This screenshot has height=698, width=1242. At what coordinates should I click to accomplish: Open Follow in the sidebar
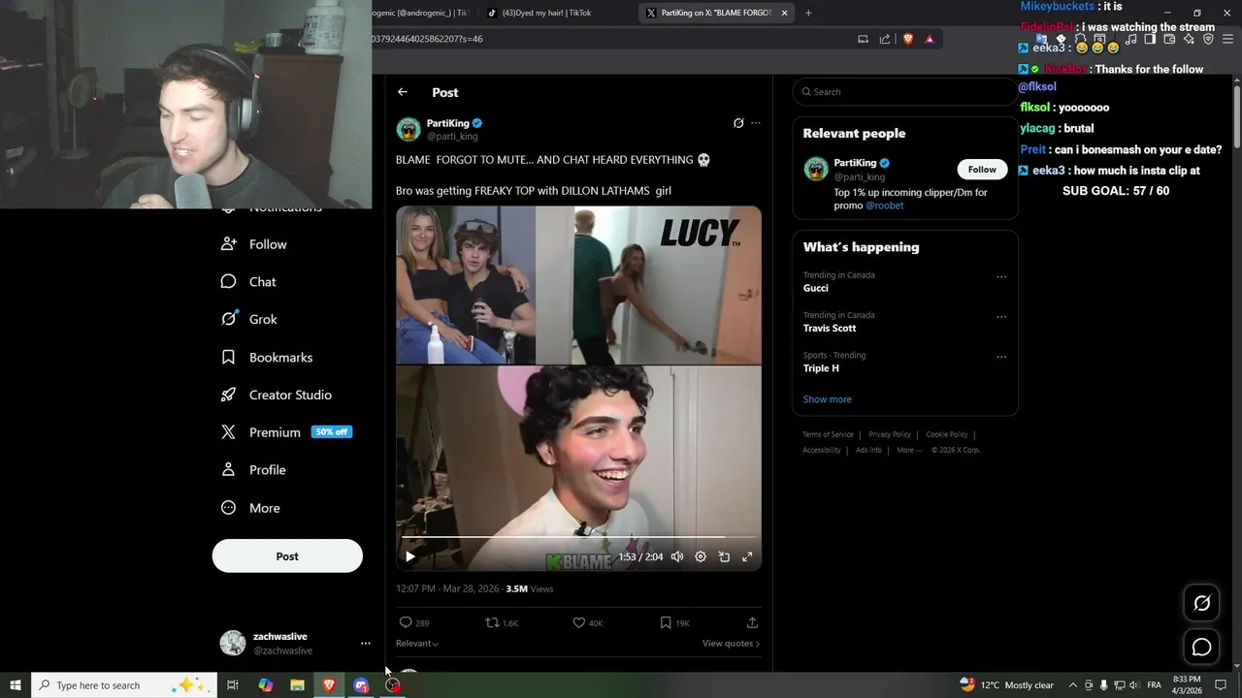254,244
